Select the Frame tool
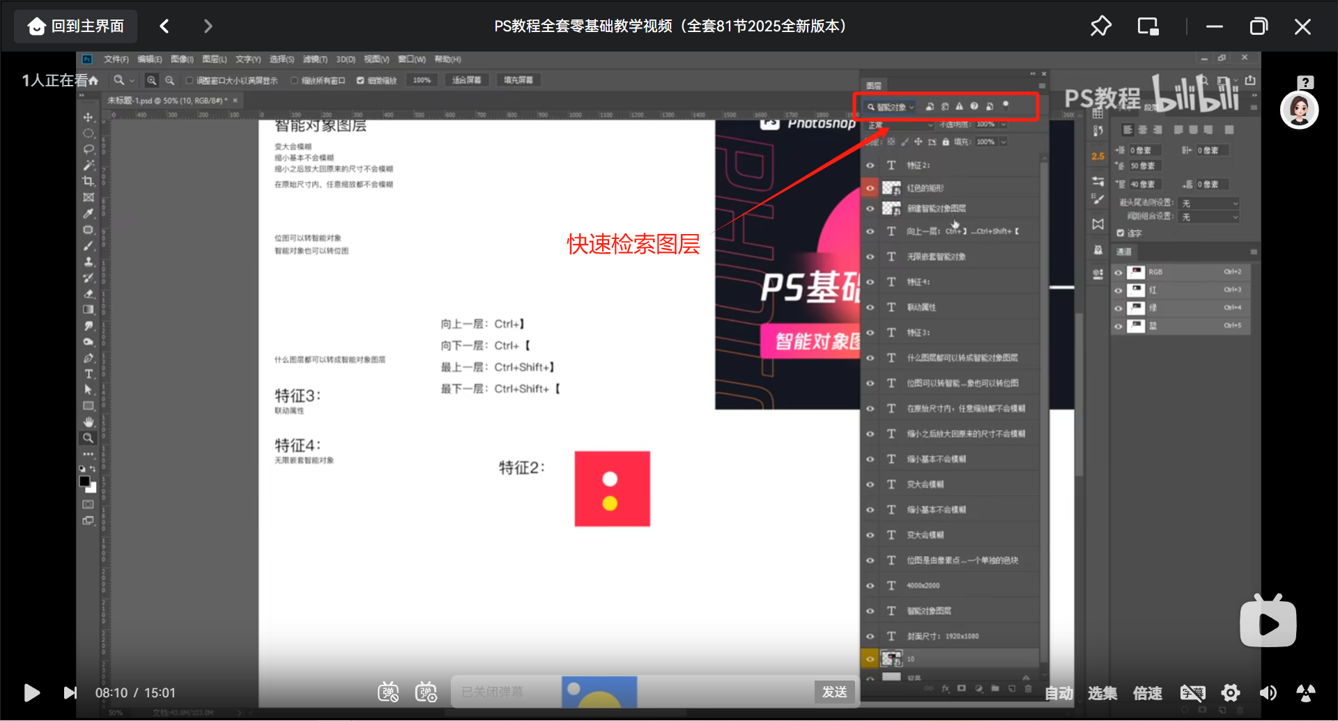The width and height of the screenshot is (1338, 721). [x=89, y=197]
